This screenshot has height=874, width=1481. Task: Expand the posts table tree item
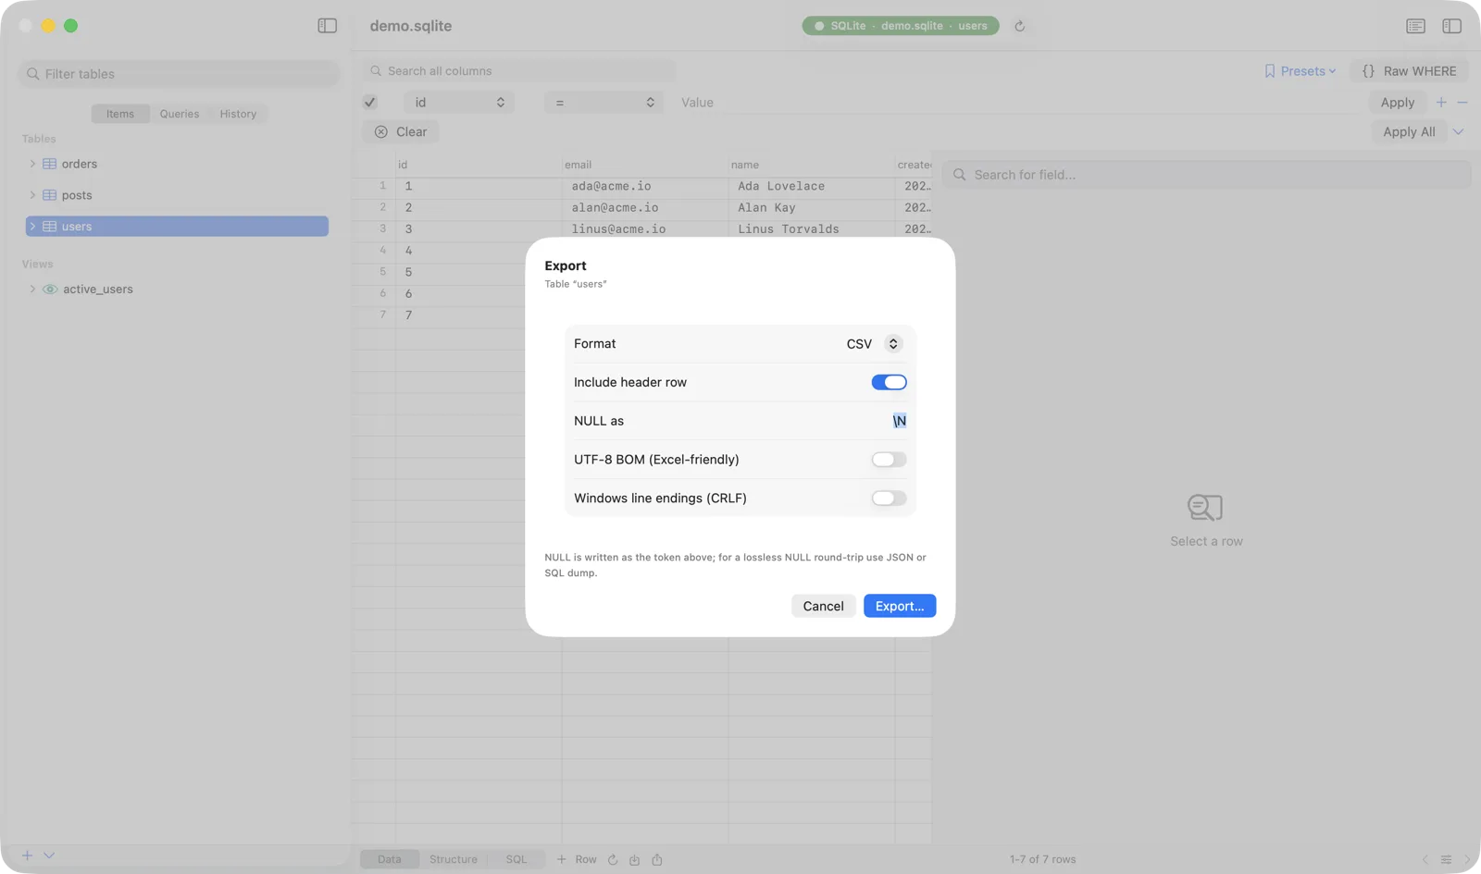coord(32,195)
